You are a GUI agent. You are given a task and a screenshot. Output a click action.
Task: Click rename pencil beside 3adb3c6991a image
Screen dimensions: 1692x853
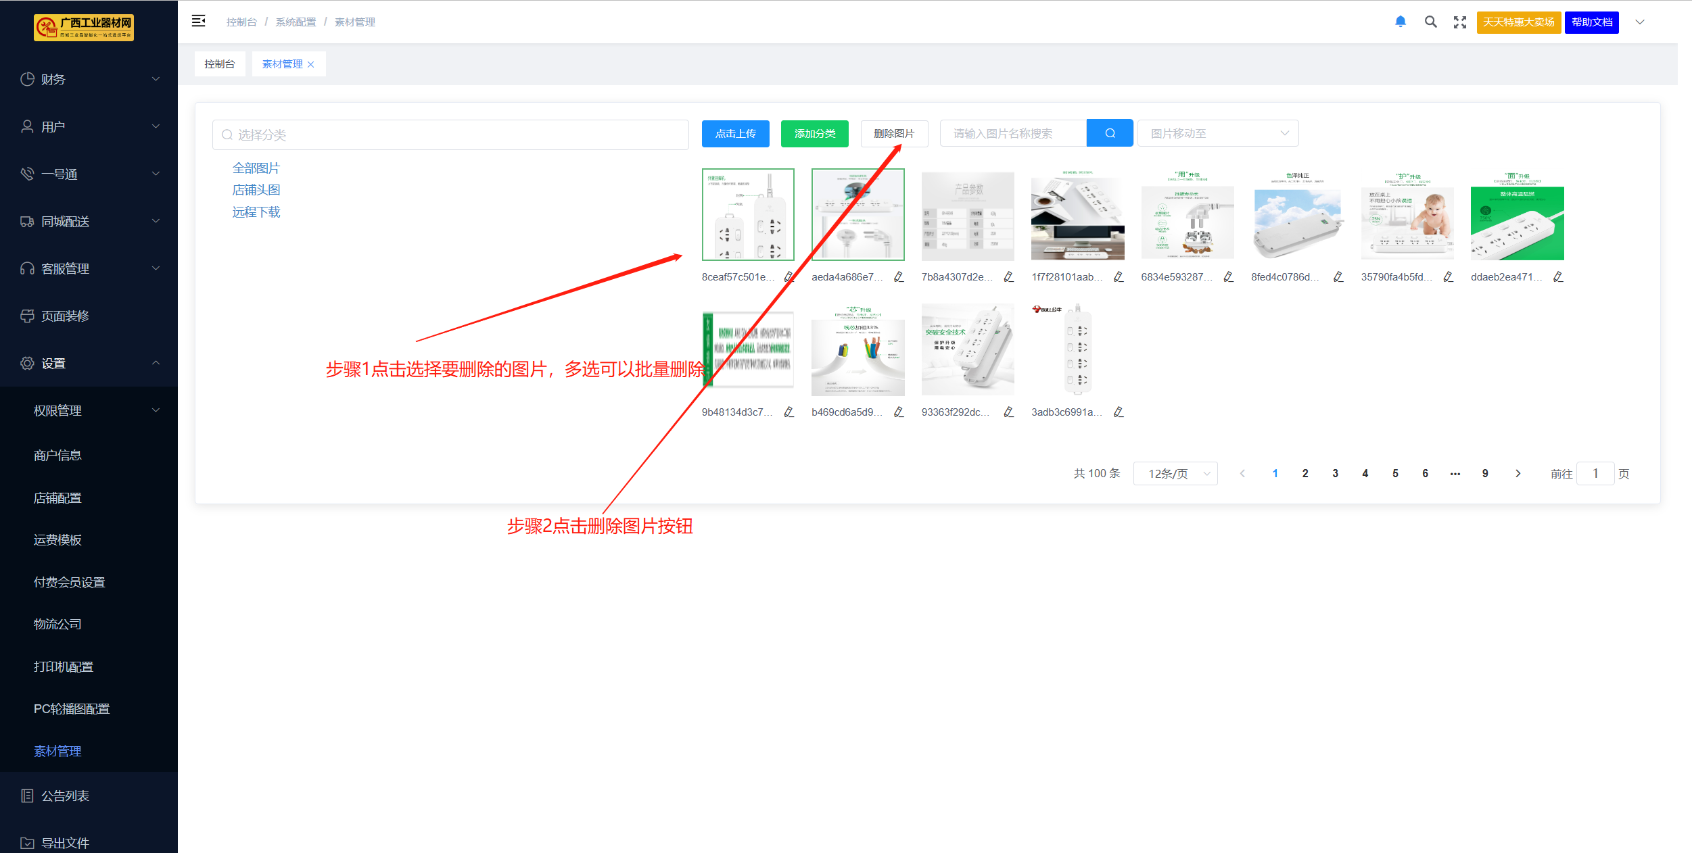pos(1119,412)
